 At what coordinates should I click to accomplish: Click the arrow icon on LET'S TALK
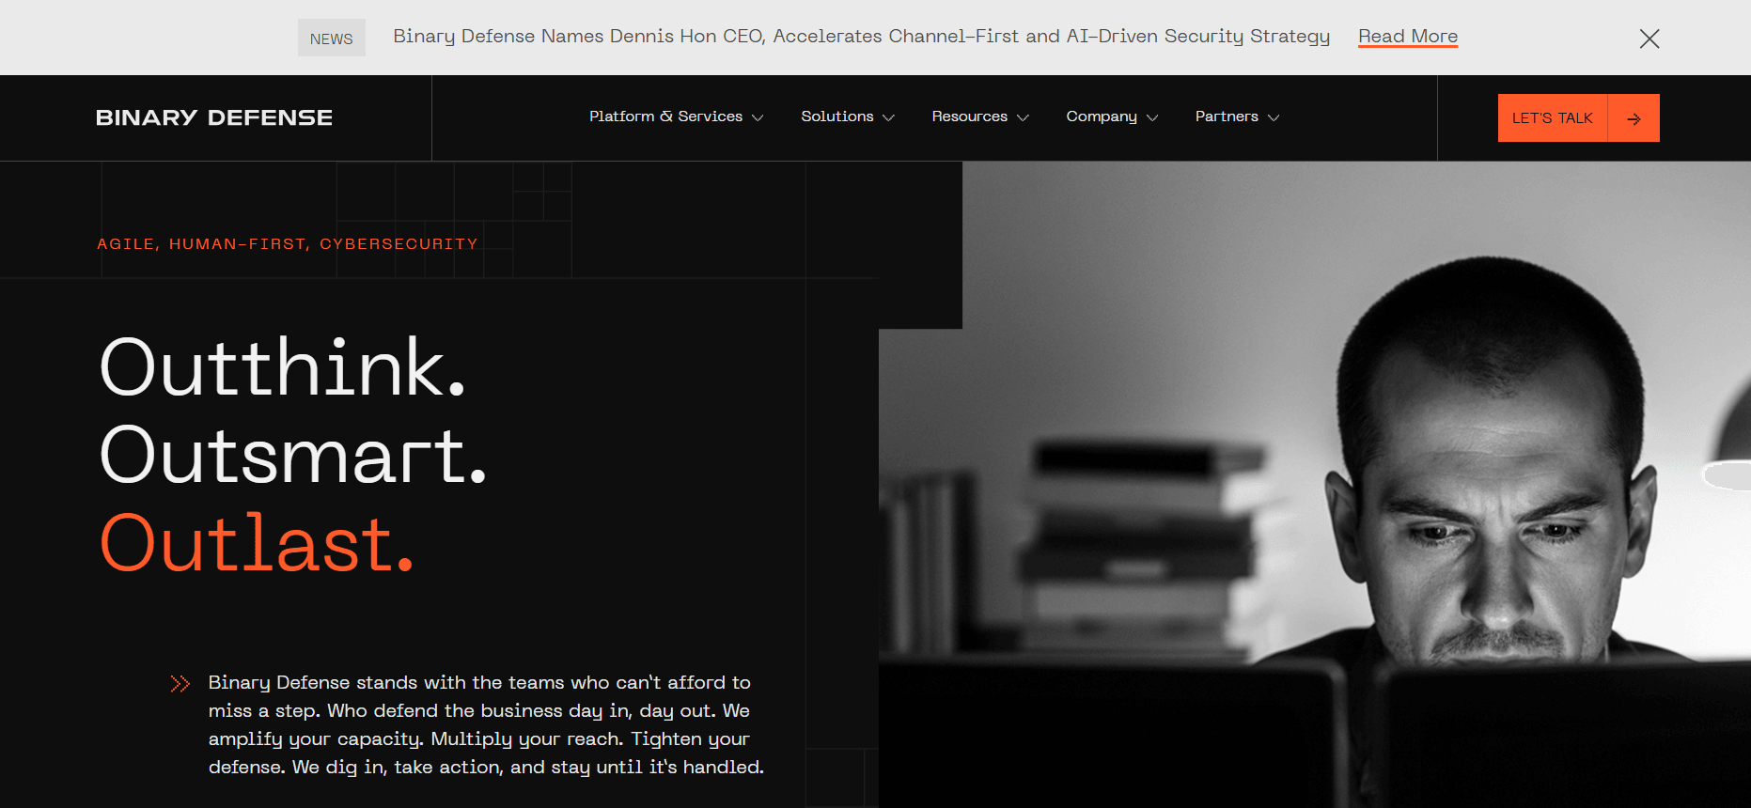(1634, 118)
